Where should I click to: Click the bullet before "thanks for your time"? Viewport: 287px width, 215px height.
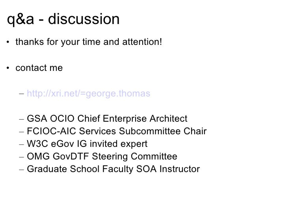[x=9, y=43]
